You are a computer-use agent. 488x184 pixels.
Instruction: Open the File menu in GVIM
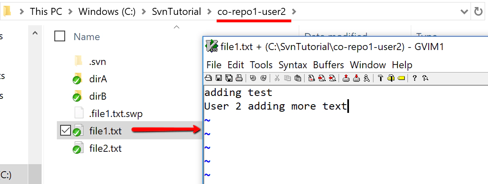click(214, 65)
